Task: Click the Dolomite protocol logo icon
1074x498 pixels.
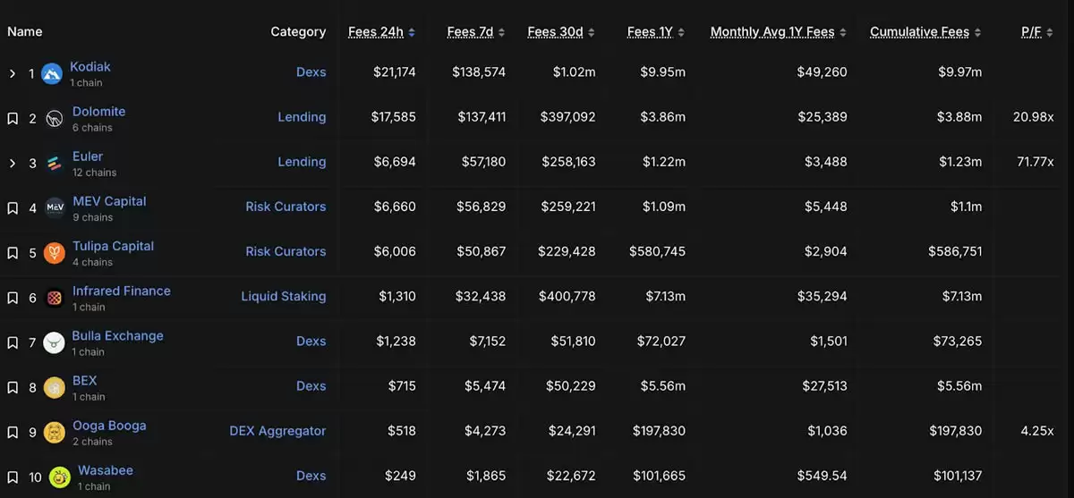Action: (x=54, y=119)
